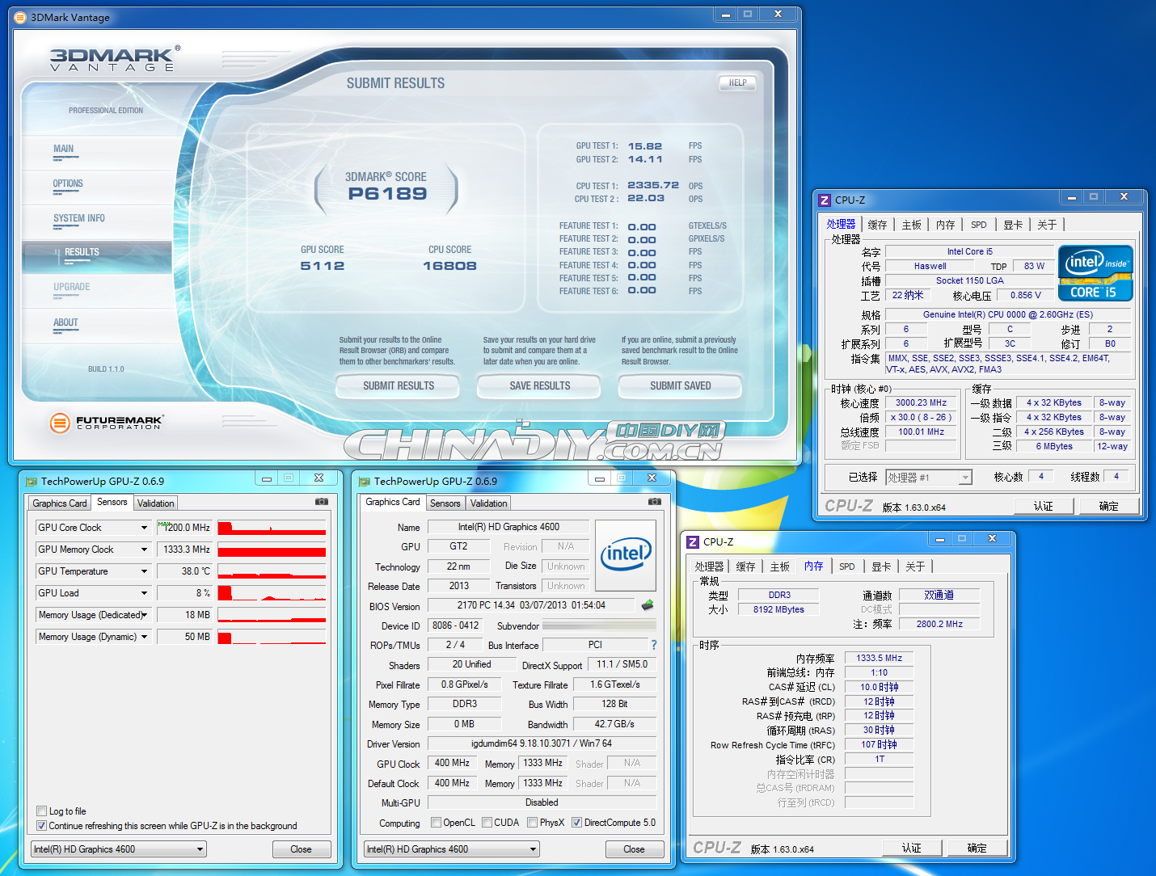Screen dimensions: 1156x876
Task: Click the 3DMark Vantage title bar icon
Action: 20,17
